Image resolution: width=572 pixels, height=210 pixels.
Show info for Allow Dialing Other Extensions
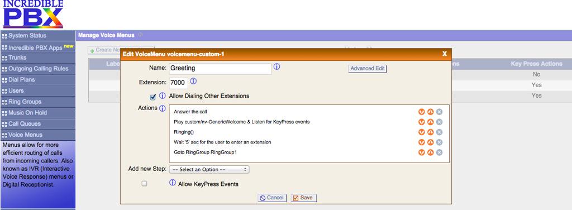pyautogui.click(x=163, y=96)
